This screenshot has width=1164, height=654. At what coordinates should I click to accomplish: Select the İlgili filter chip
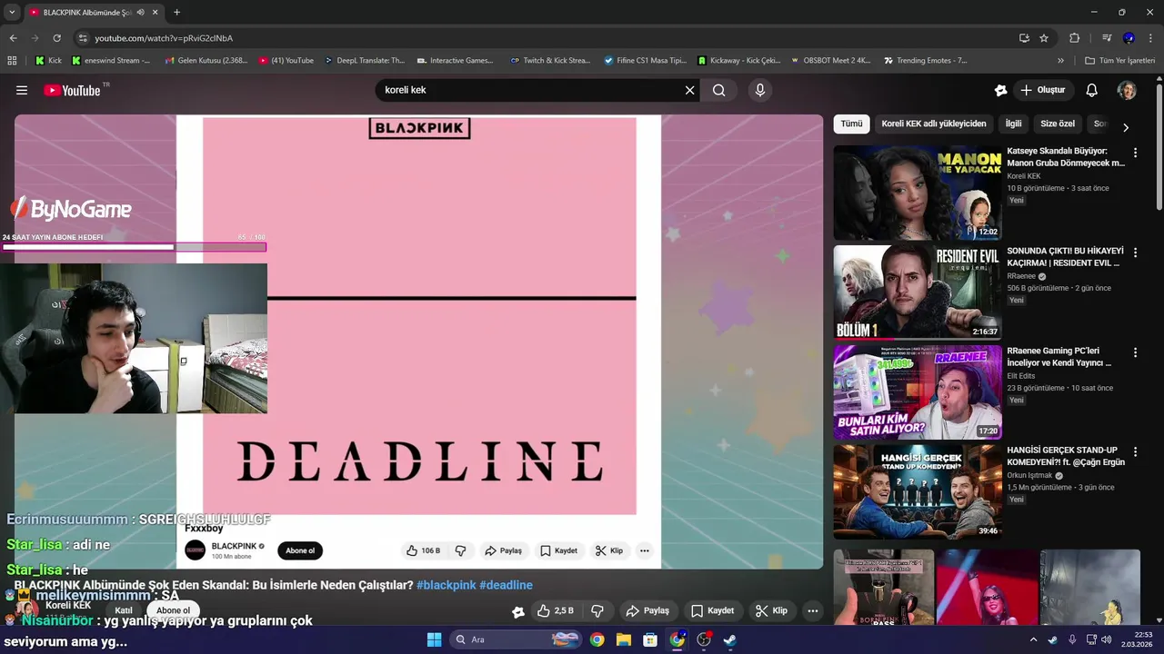(x=1013, y=124)
